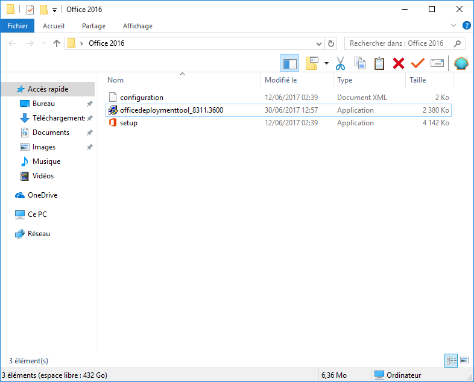Open the Fichier menu tab
This screenshot has width=474, height=382.
(x=17, y=26)
